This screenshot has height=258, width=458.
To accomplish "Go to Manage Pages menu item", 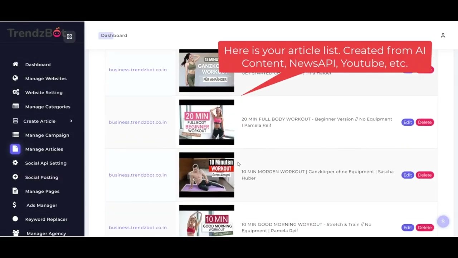I will coord(42,191).
